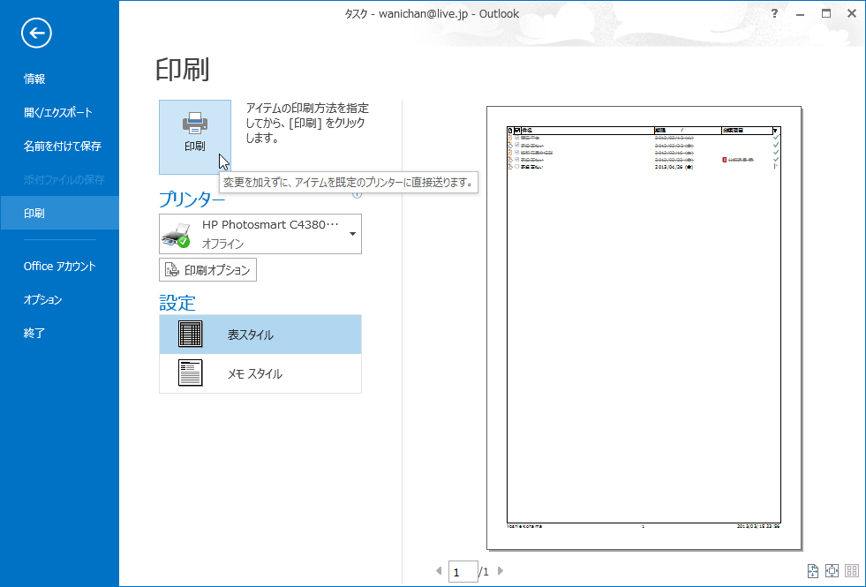This screenshot has height=587, width=866.
Task: Open 印刷オプション print options
Action: [207, 270]
